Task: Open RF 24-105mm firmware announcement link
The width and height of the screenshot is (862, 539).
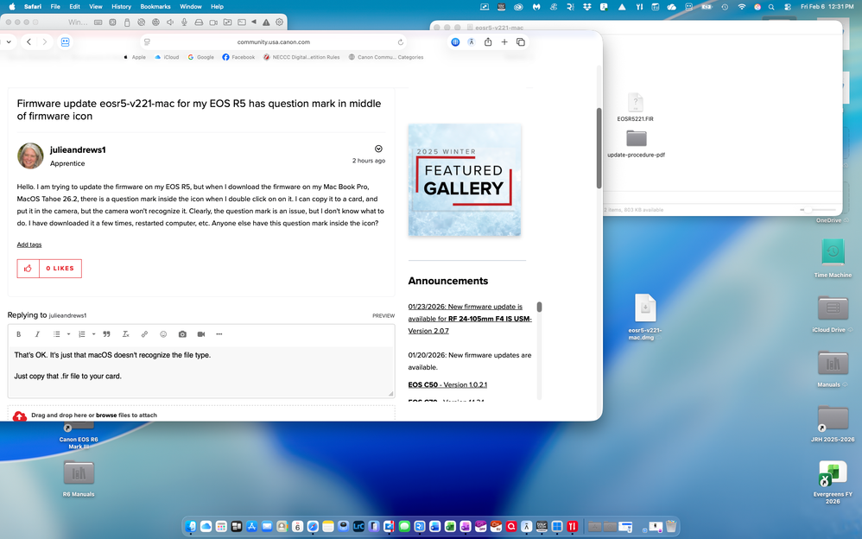Action: 470,319
